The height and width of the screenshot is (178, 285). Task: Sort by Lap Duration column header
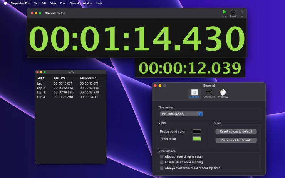[x=88, y=78]
